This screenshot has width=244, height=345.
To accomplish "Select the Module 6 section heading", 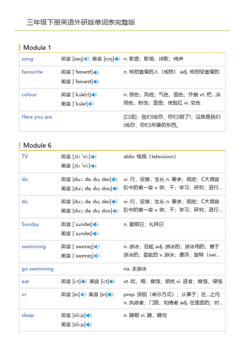I will tap(37, 145).
